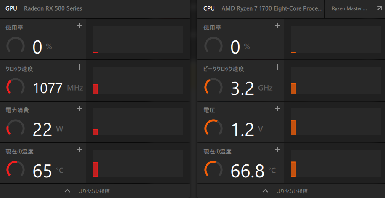Screen dimensions: 385x198
Task: Click plus icon for CPU 現在の温度
Action: click(x=277, y=150)
